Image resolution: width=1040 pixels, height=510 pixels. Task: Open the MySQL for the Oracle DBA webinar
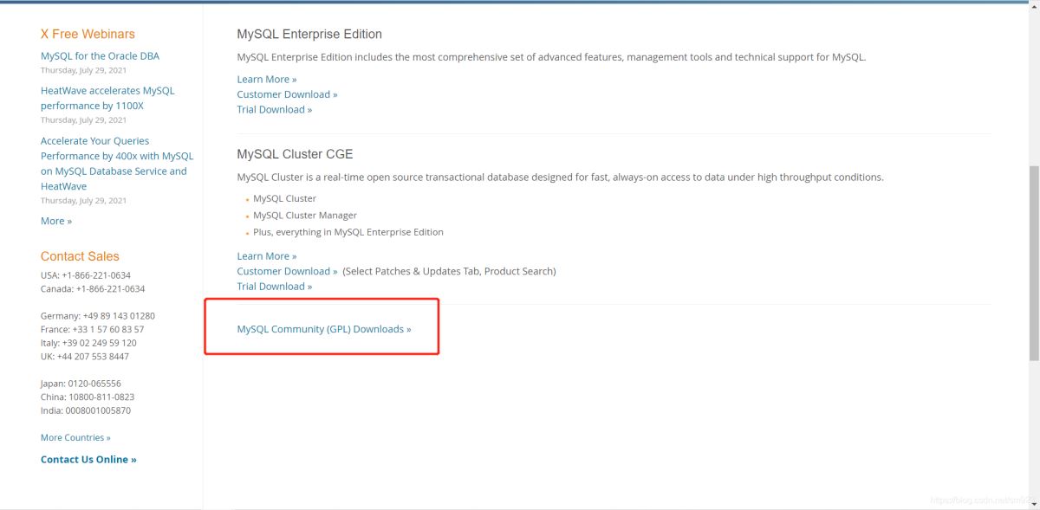pos(100,56)
